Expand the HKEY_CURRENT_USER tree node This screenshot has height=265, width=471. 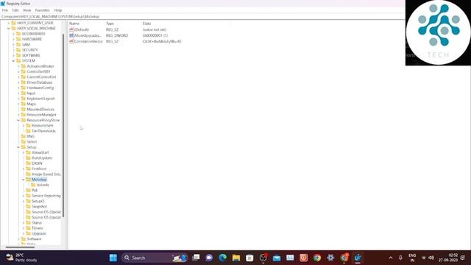(x=9, y=23)
